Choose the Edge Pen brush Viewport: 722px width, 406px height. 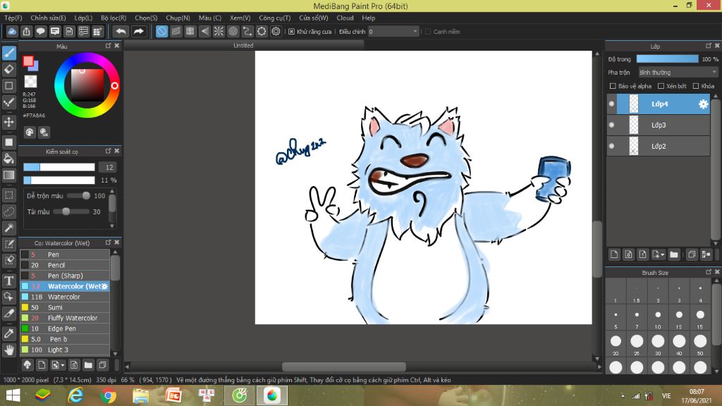65,328
